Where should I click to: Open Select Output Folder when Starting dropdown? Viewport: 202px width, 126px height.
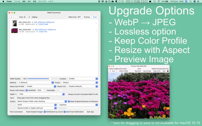click(42, 101)
